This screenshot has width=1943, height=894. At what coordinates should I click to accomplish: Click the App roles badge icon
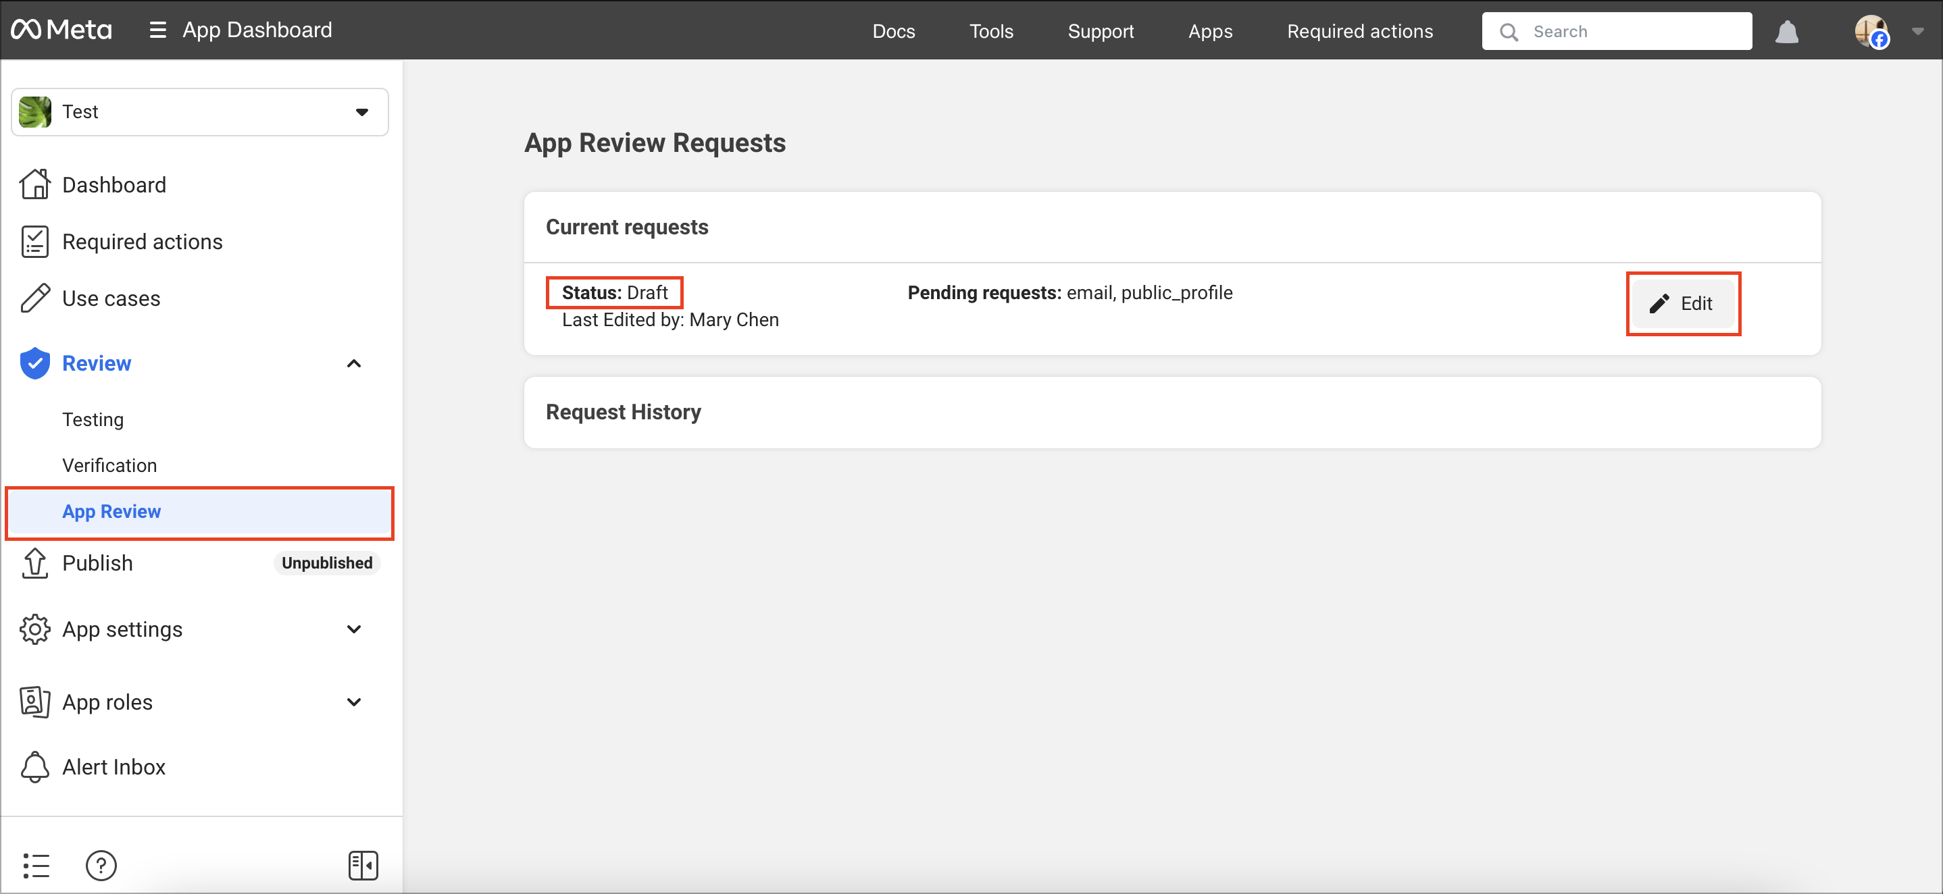(x=34, y=702)
